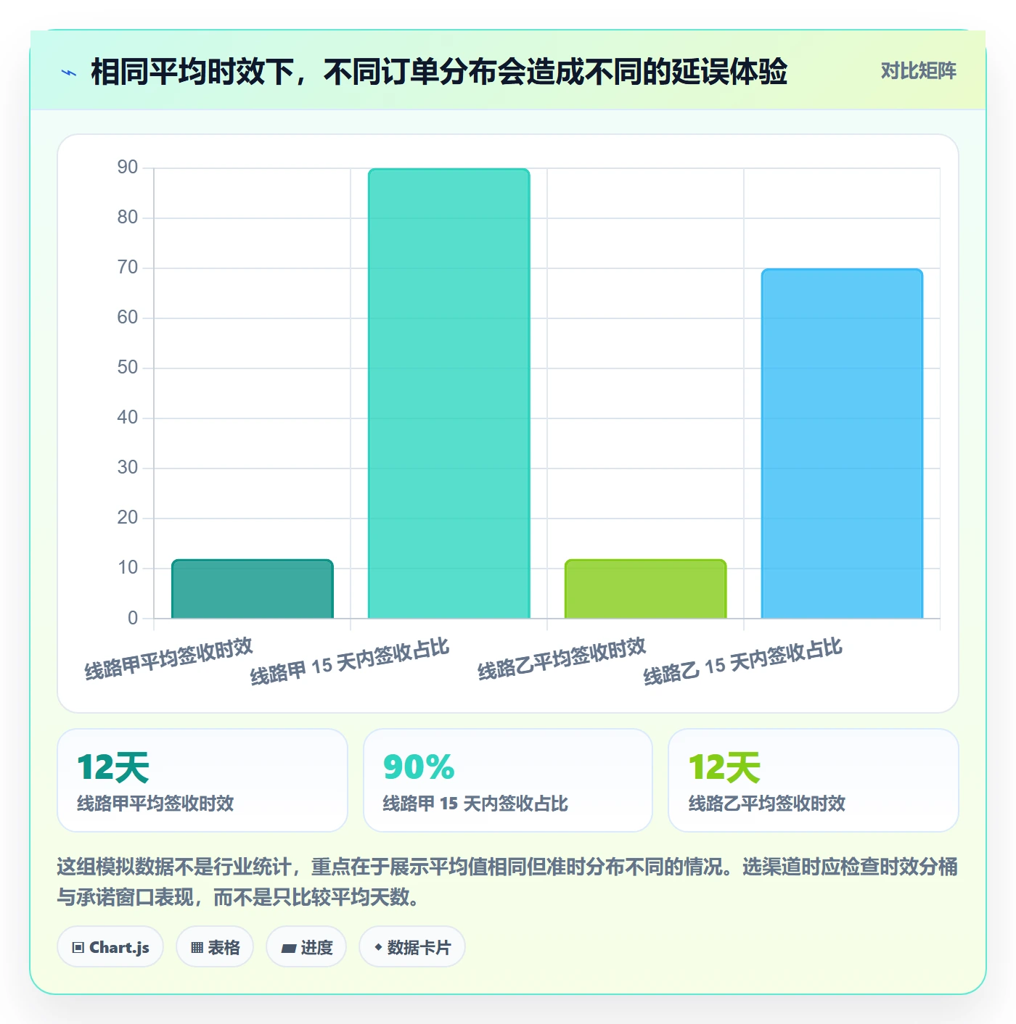Click the chart title 相同平均时效下 heading text
The image size is (1016, 1024).
point(438,72)
